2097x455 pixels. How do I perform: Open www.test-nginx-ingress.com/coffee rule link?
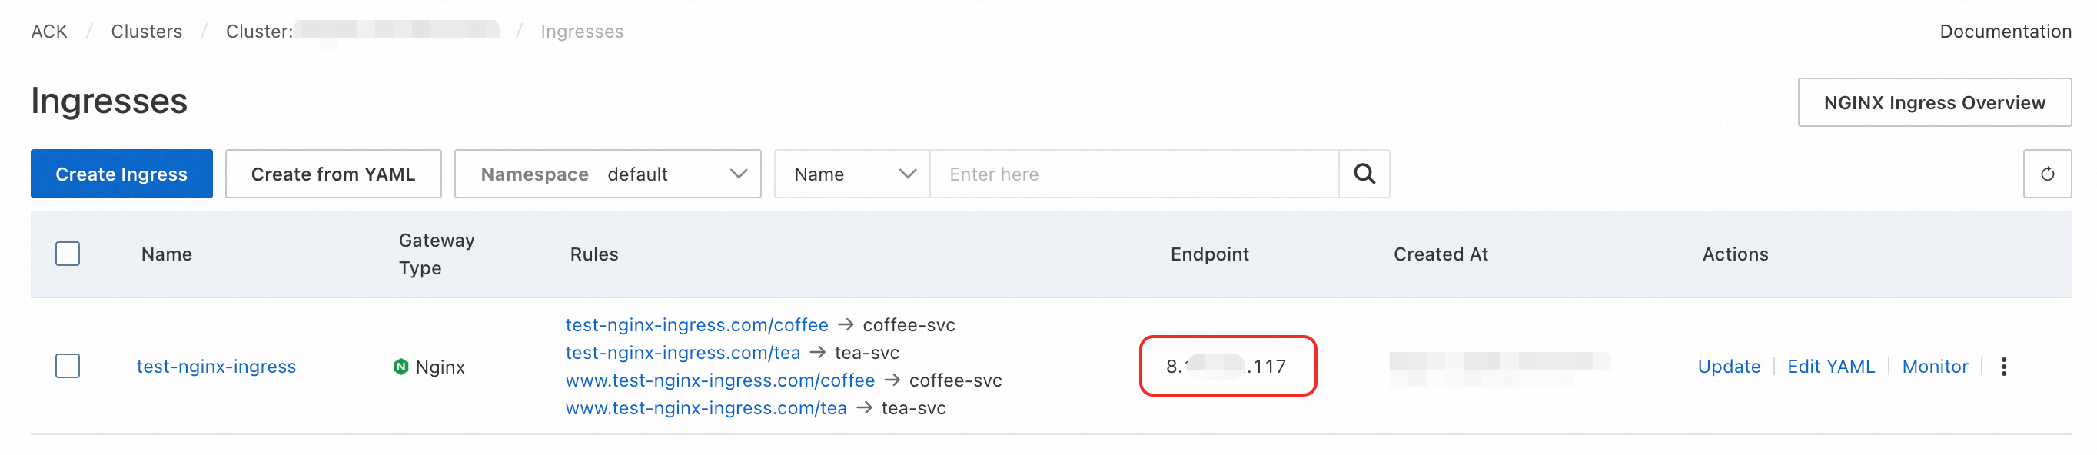[719, 380]
